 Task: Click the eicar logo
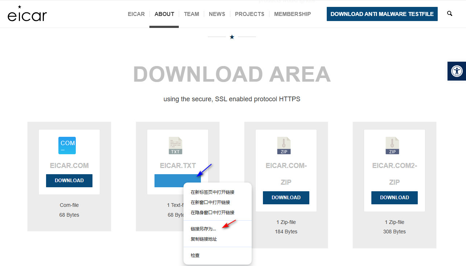(x=27, y=13)
